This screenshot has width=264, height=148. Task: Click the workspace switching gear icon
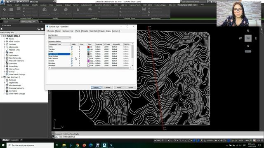(216, 141)
